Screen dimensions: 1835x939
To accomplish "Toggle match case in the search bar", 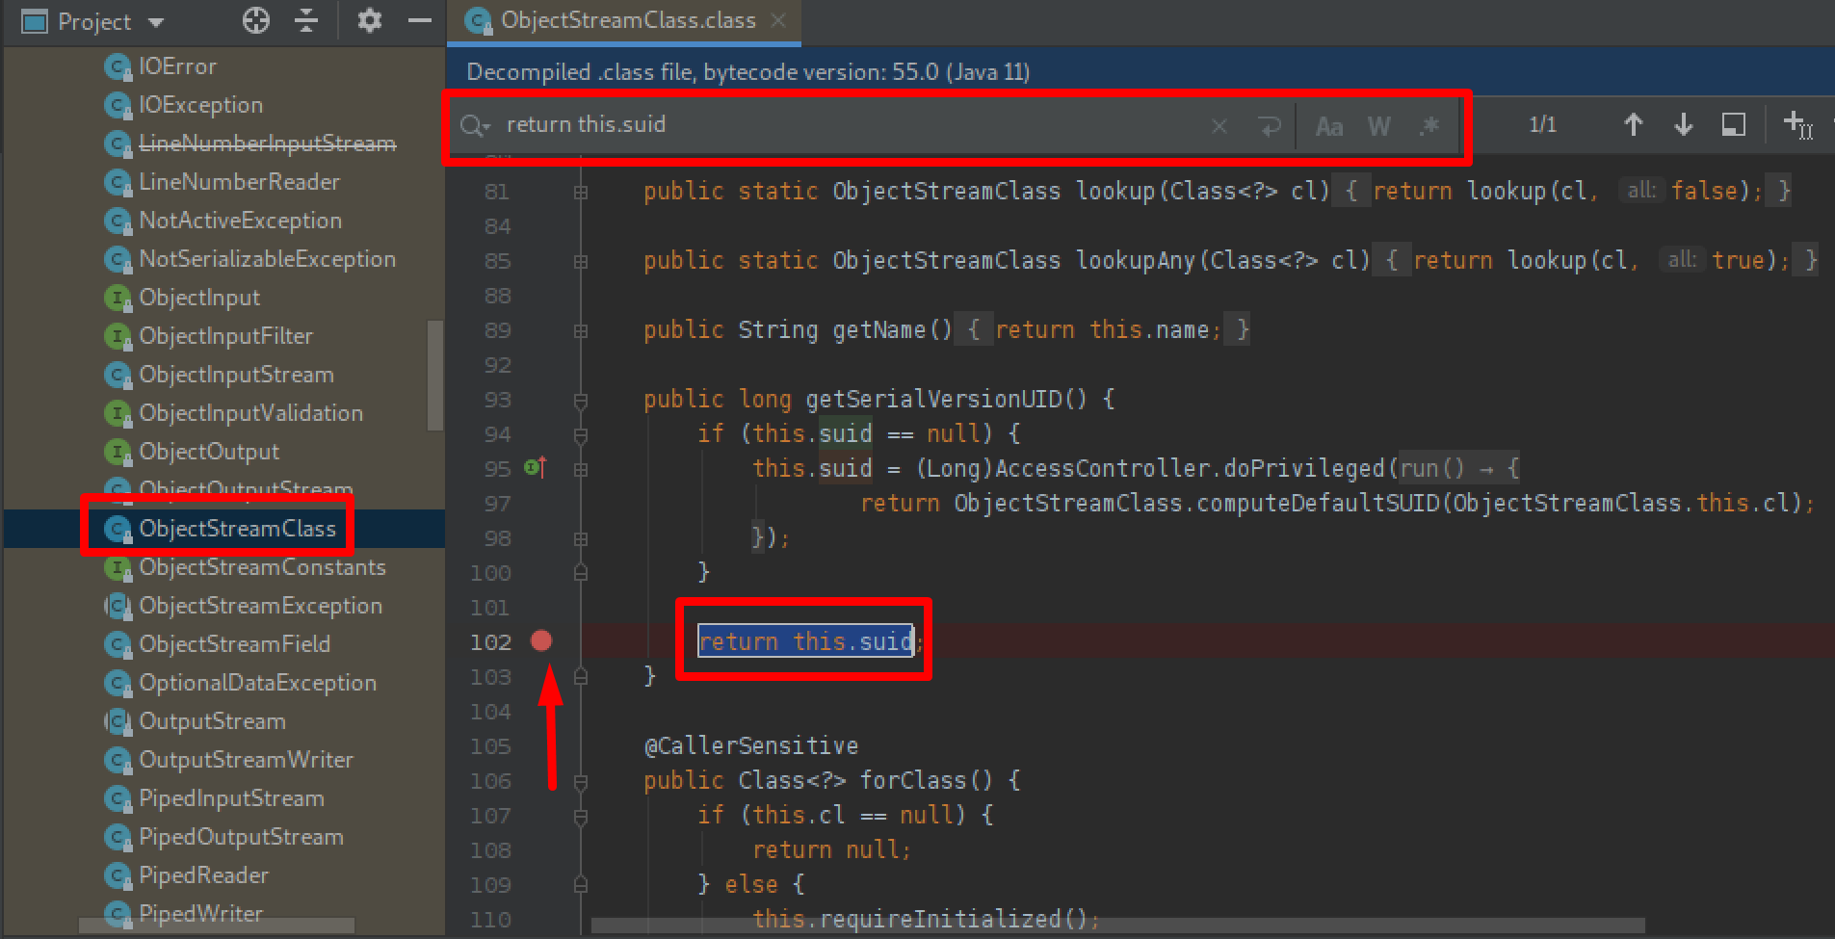I will click(x=1330, y=126).
